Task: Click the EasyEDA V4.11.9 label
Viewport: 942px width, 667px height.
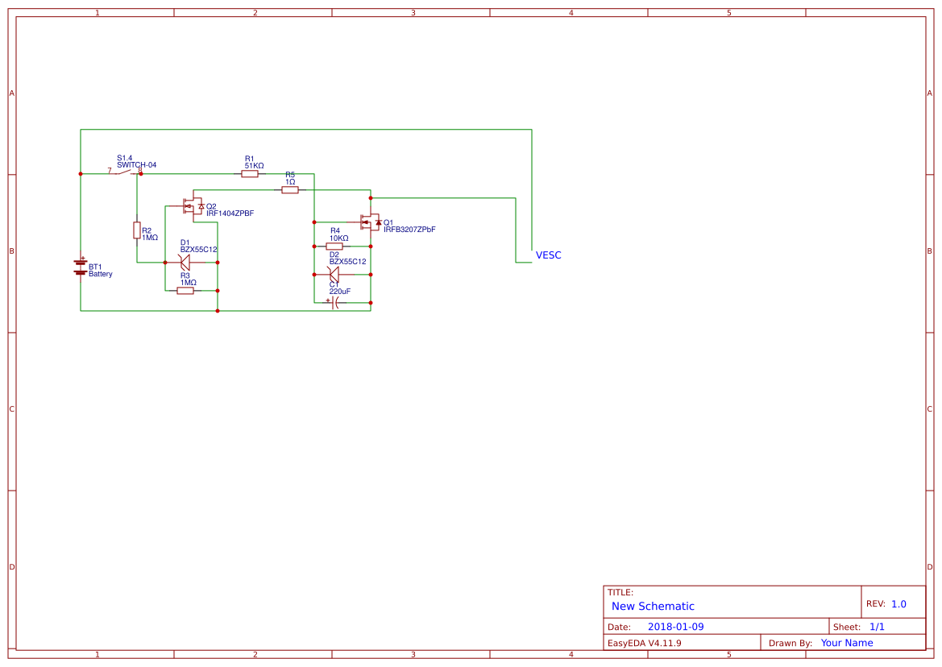Action: [645, 642]
